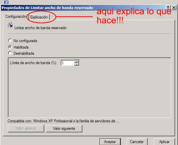Click the Valor anterior button
The width and height of the screenshot is (178, 145).
[26, 128]
